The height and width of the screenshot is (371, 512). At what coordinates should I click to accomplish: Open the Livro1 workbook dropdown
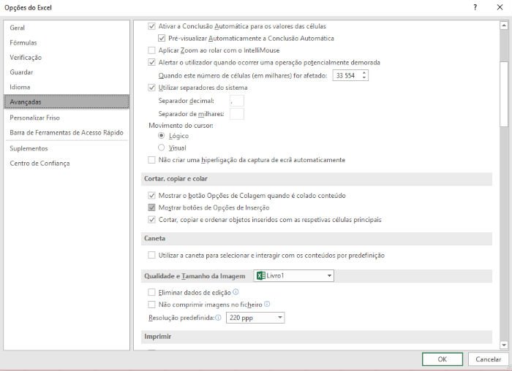pyautogui.click(x=294, y=276)
